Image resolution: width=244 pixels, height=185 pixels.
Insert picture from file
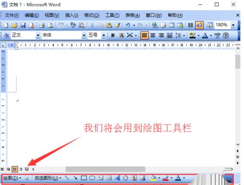coord(142,178)
